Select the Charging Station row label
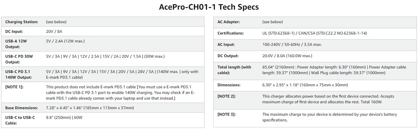 22,22
